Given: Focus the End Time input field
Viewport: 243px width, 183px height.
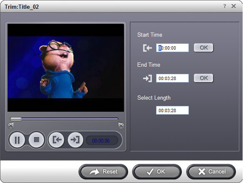Looking at the screenshot, I should point(172,78).
